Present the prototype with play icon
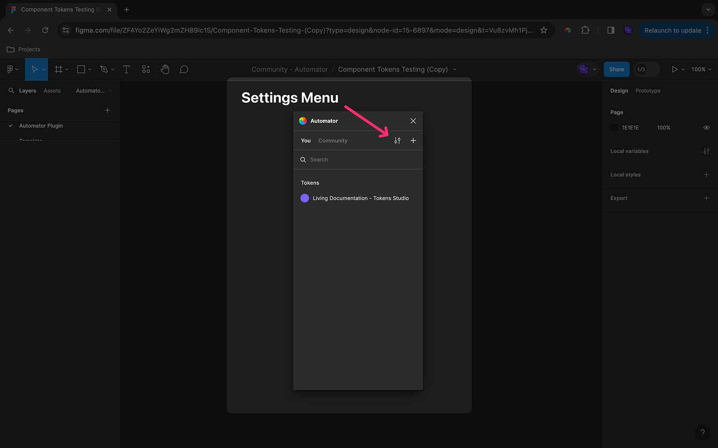Viewport: 718px width, 448px height. [674, 69]
